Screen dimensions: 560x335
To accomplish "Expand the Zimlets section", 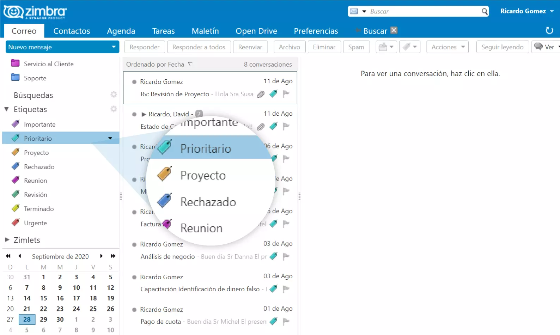I will click(7, 240).
